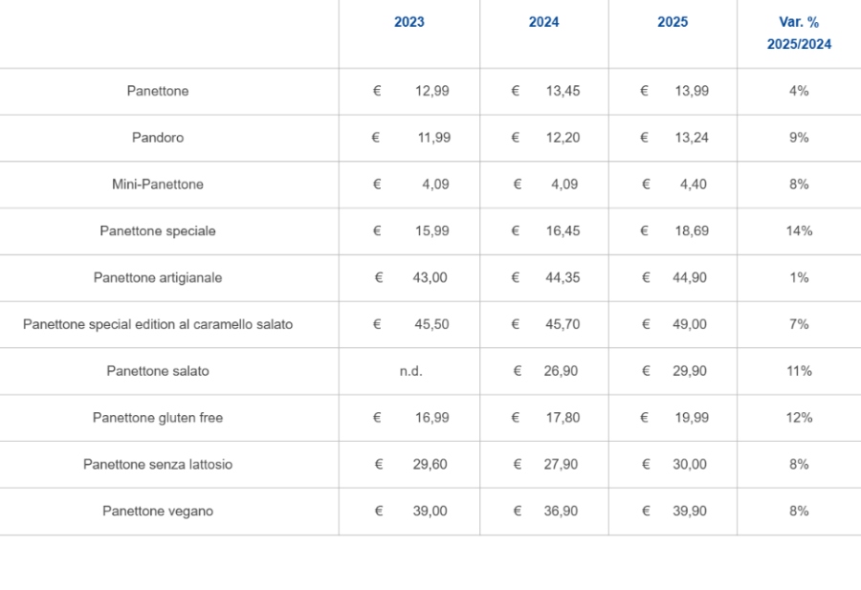Click the 1% variation cell
Screen dimensions: 861x590
[x=799, y=278]
